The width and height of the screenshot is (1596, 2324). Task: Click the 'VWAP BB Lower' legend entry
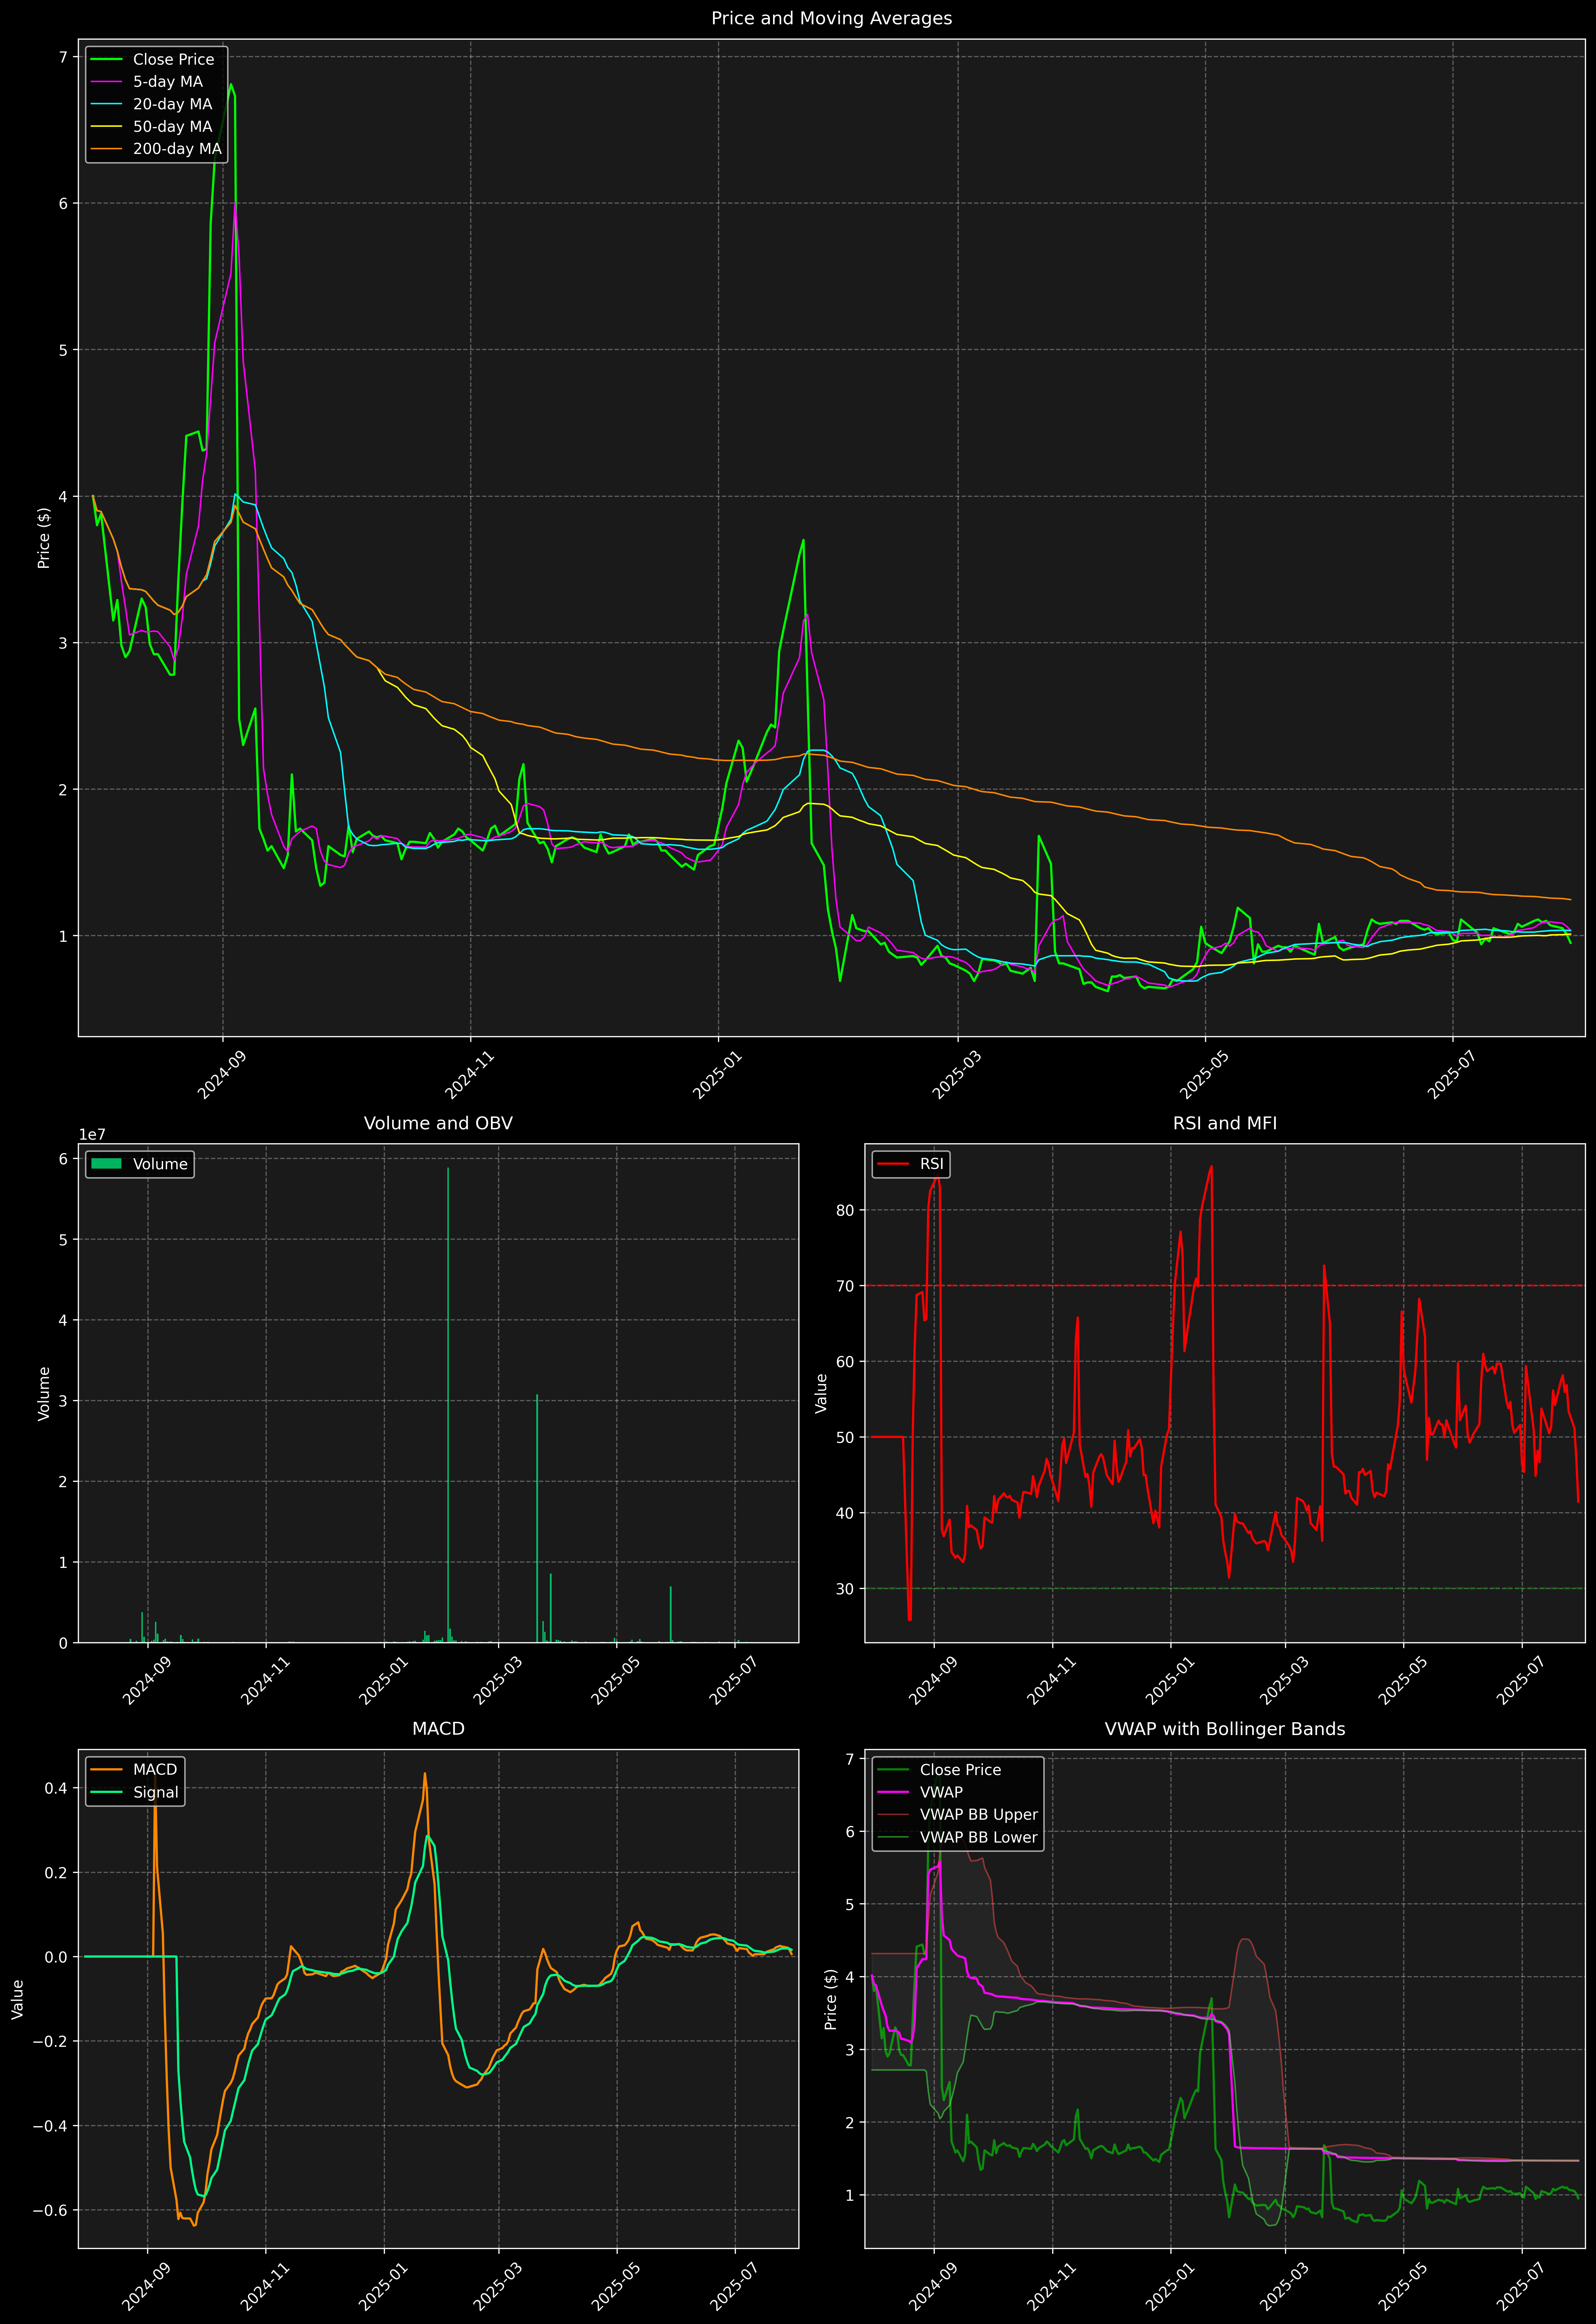click(x=958, y=1837)
